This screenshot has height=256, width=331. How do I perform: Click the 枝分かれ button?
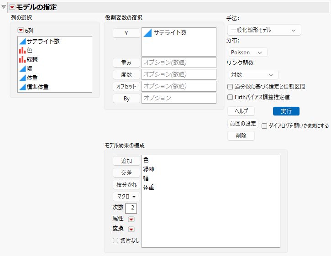tap(126, 185)
